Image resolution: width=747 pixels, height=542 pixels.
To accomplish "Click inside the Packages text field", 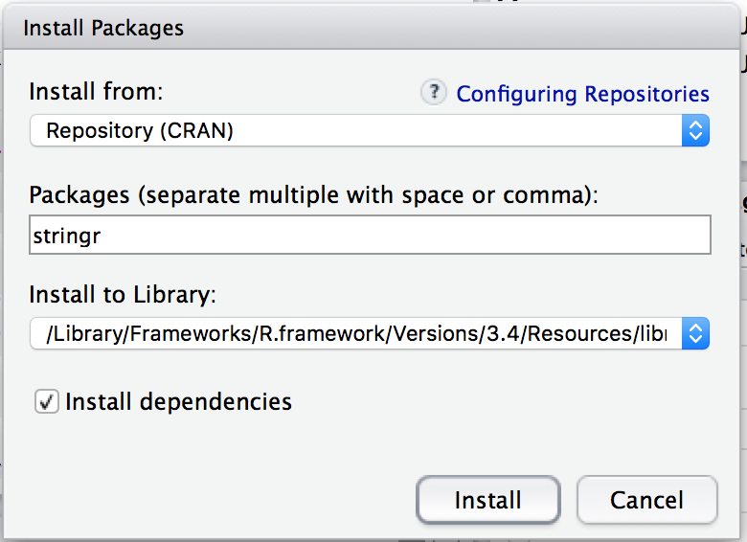I will click(370, 236).
